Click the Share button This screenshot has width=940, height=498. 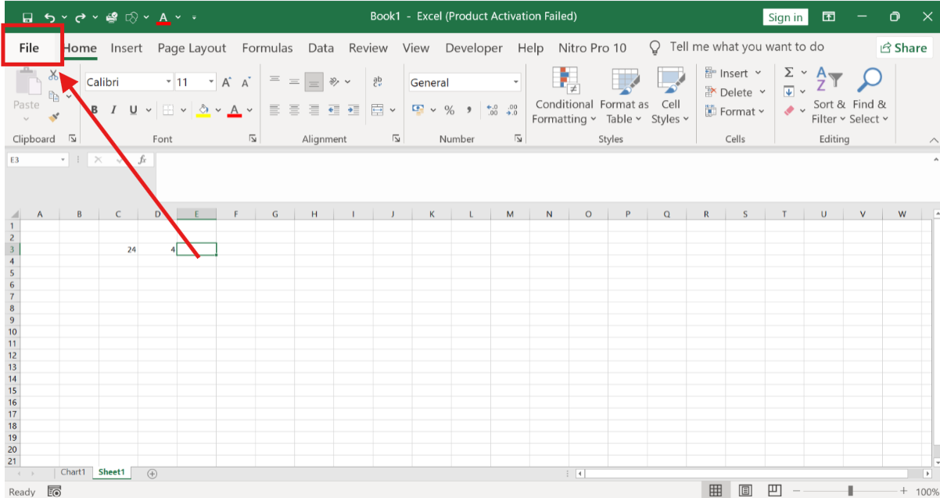(902, 48)
